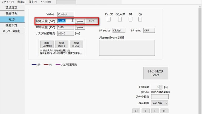Screen dimensions: 202x114
Task: Open the 通信(C) menu
Action: point(21,2)
